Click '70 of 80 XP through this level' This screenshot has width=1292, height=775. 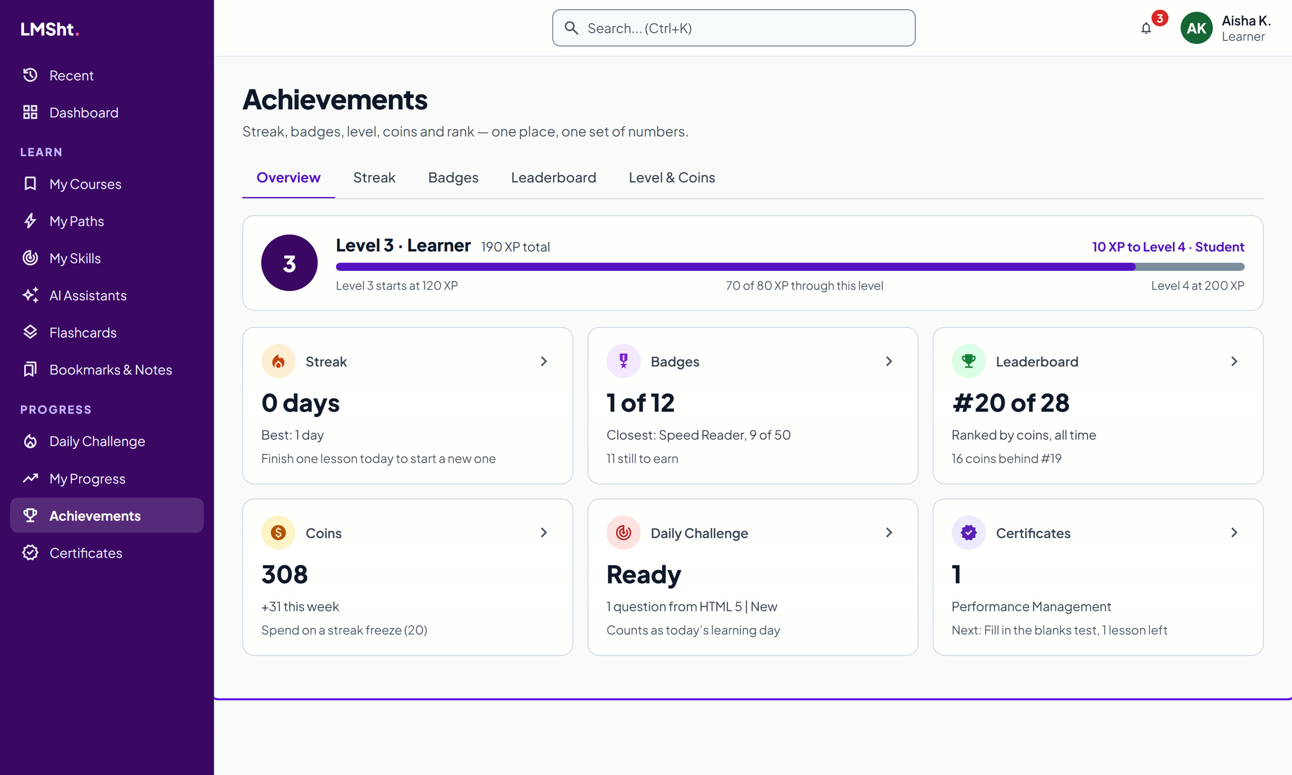pos(804,286)
